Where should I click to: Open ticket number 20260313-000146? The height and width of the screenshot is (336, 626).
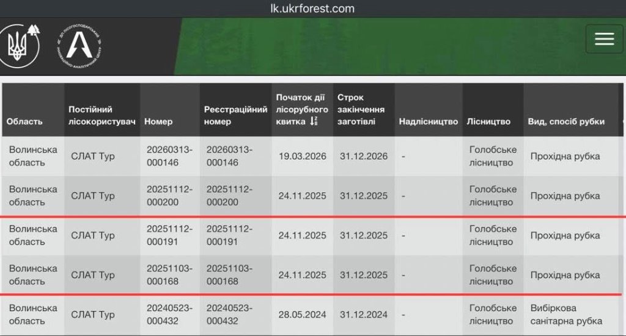click(x=169, y=156)
